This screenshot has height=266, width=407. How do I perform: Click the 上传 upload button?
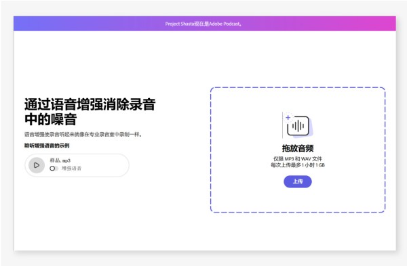coord(298,181)
